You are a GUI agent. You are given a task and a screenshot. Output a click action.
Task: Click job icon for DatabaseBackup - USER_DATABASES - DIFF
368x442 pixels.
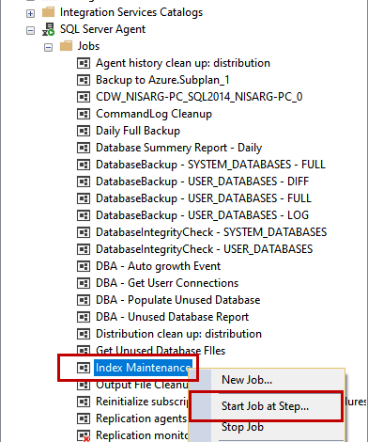[84, 182]
